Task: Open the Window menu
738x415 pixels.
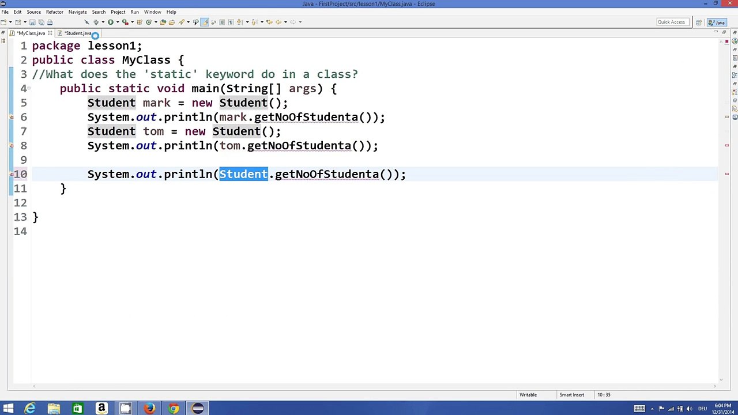Action: [x=152, y=12]
